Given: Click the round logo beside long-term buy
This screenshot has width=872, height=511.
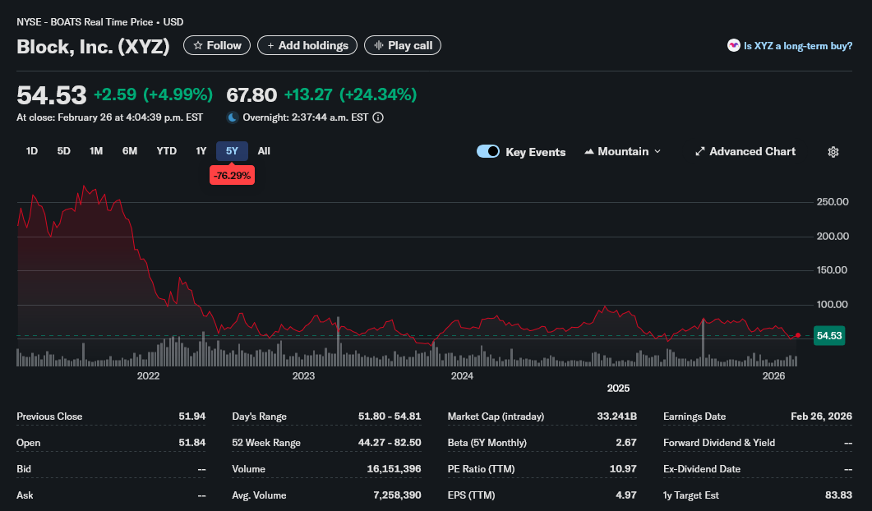Looking at the screenshot, I should coord(734,45).
